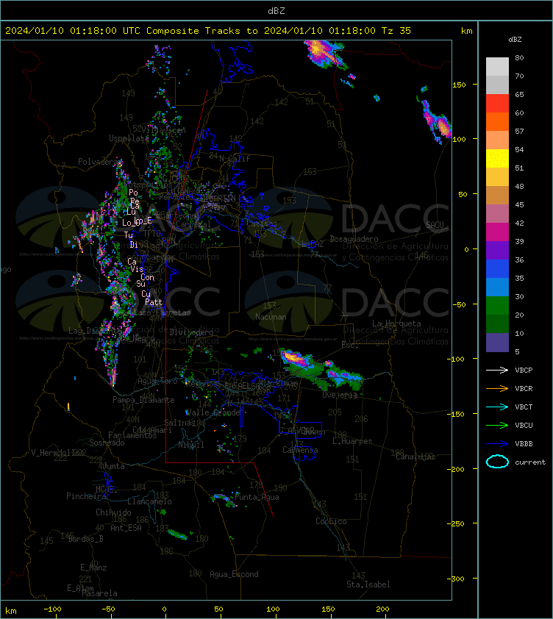Click the white 'Patt' station label
553x619 pixels.
[x=154, y=302]
